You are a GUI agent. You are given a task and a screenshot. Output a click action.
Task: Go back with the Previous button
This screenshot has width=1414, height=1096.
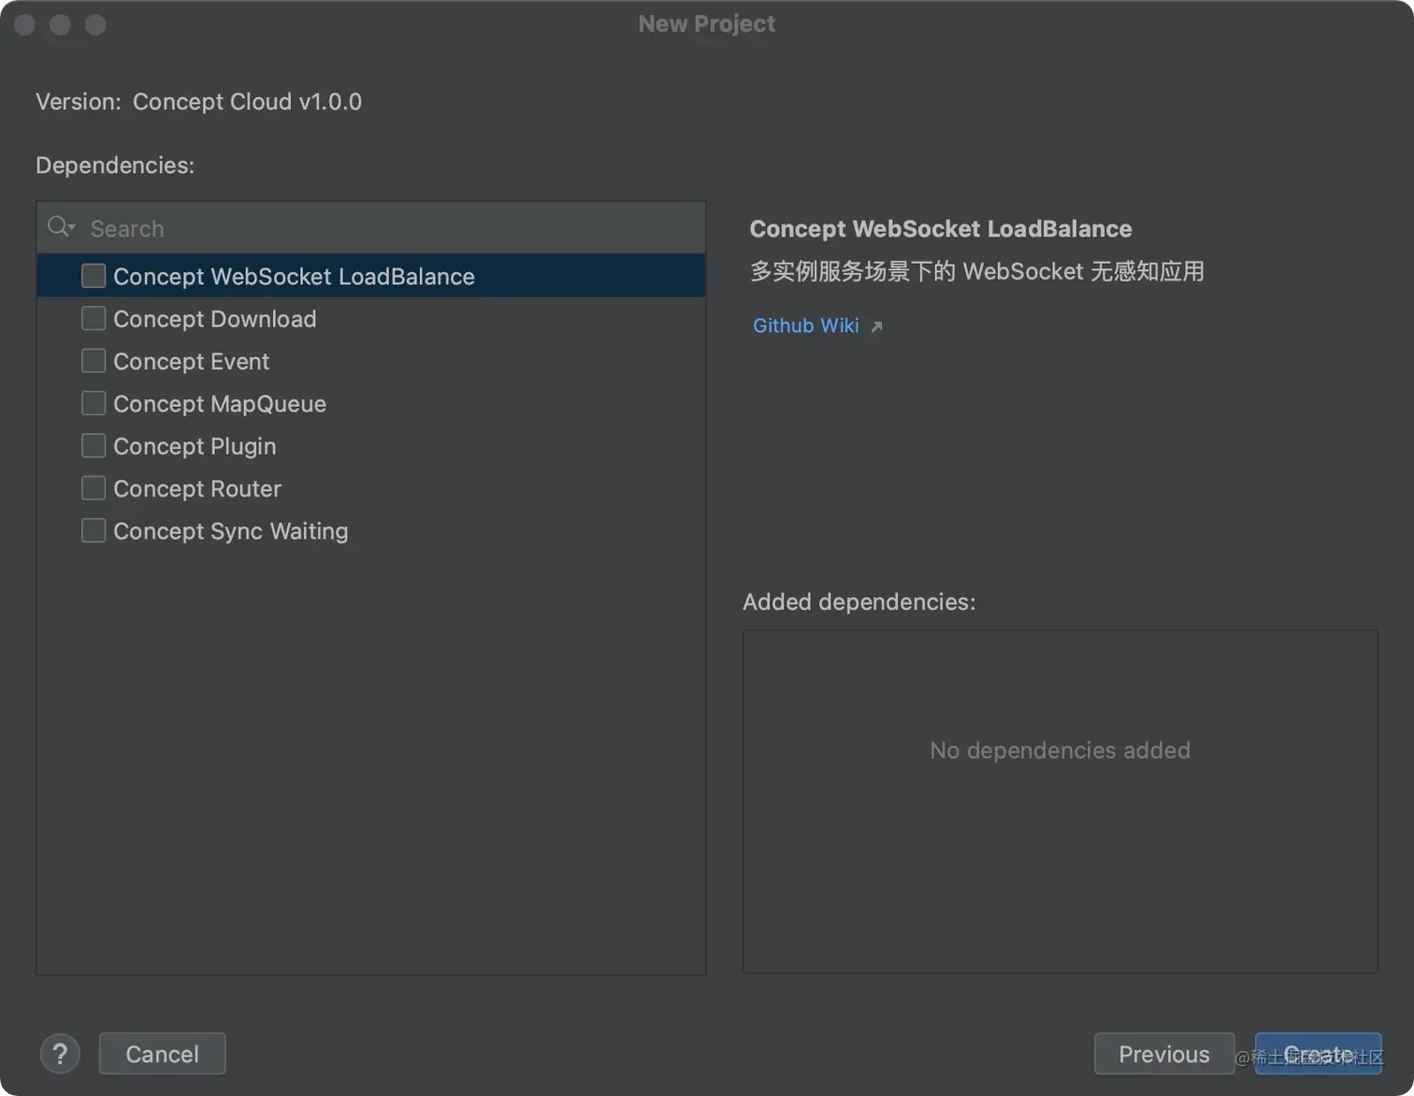point(1164,1054)
